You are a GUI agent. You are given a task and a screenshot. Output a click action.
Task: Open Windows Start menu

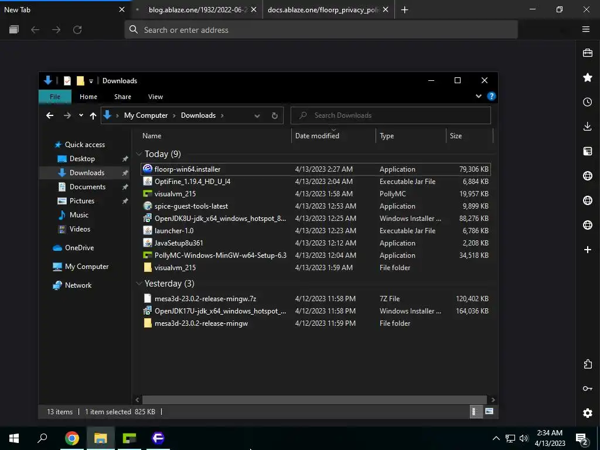pos(14,438)
